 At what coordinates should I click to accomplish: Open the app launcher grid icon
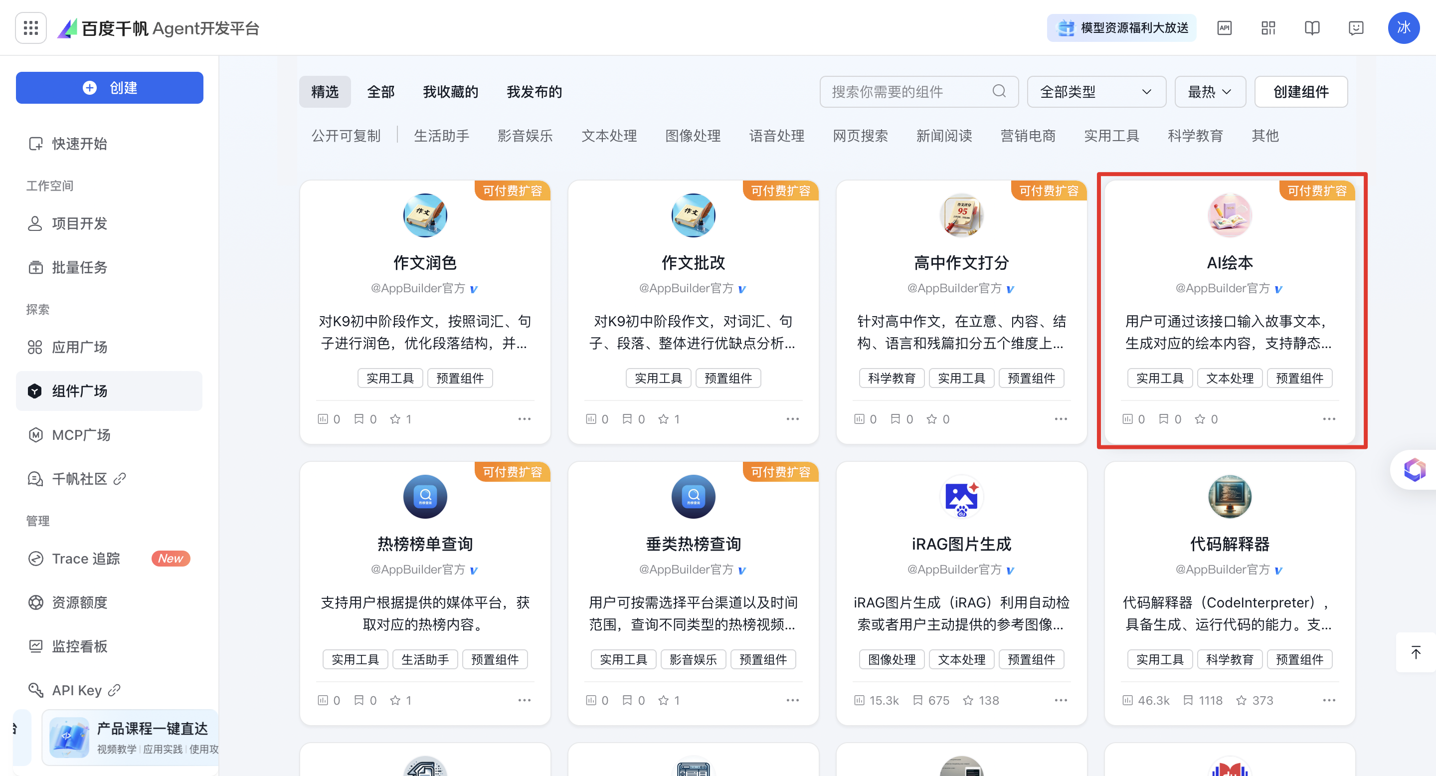30,28
